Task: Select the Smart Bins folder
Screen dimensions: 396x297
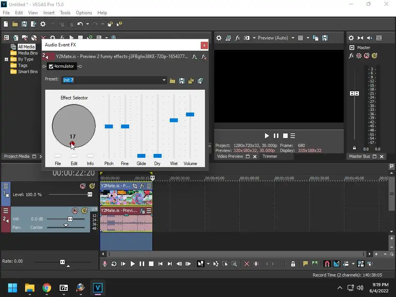Action: 28,72
